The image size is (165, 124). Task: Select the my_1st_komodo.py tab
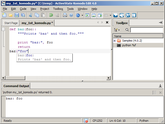pos(37,23)
